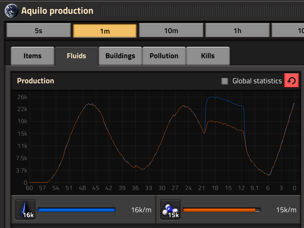Click the Aquilo planet icon

coord(12,11)
